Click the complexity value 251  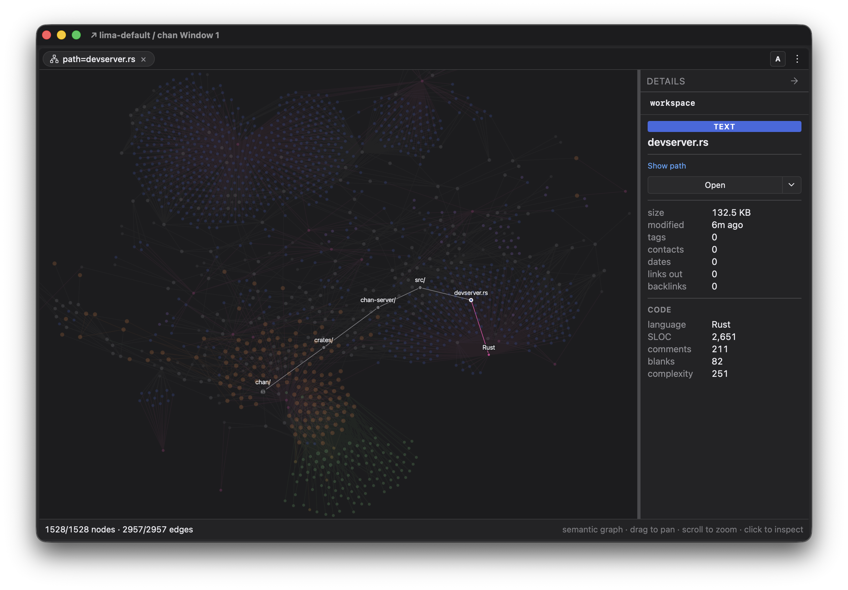tap(719, 374)
